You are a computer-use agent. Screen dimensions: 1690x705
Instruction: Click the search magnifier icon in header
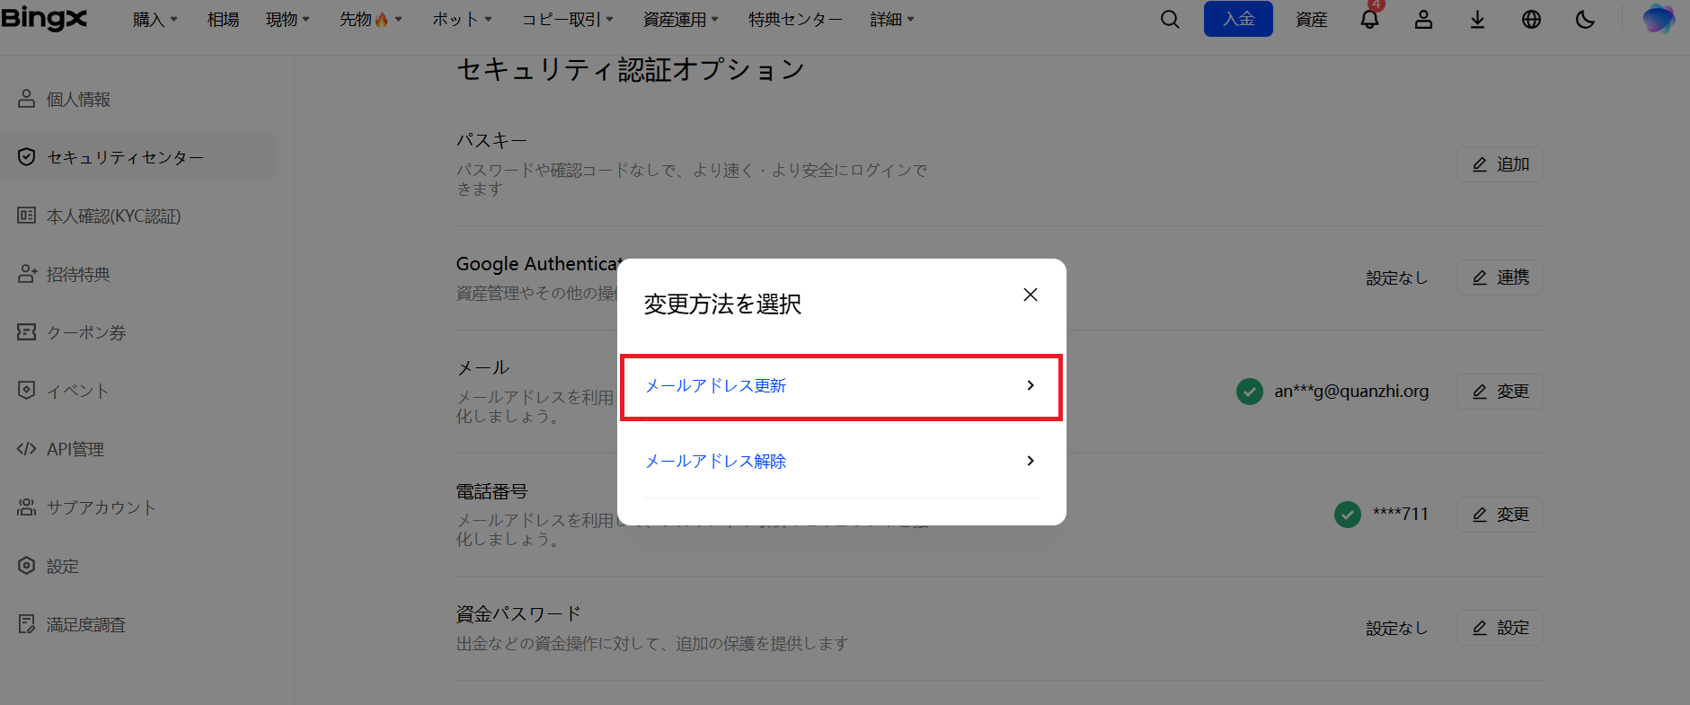[1169, 20]
